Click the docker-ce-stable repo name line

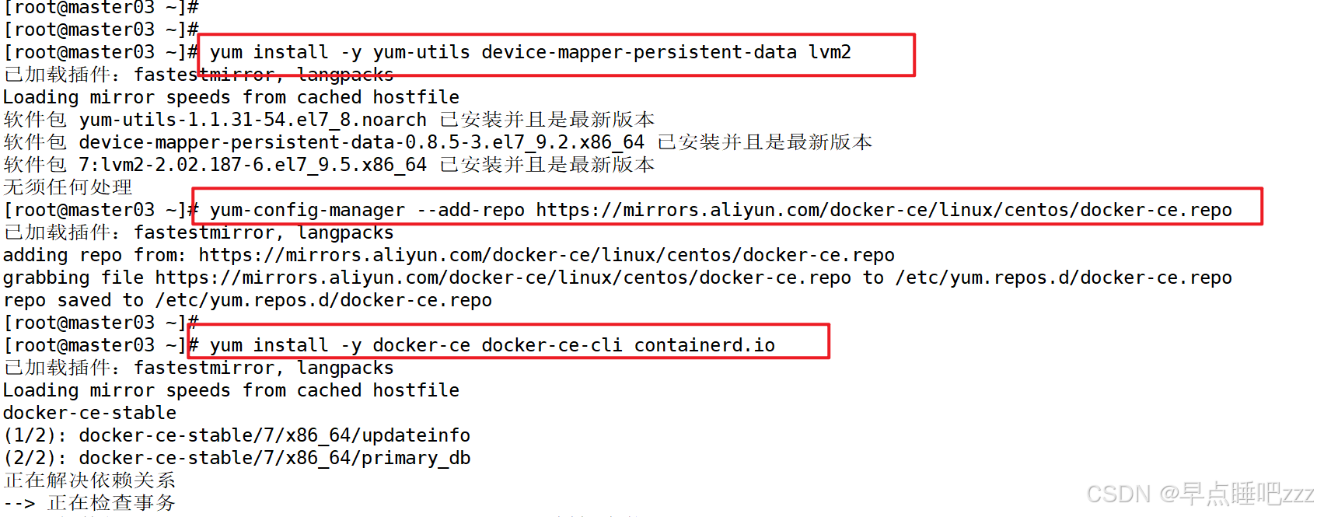[89, 413]
